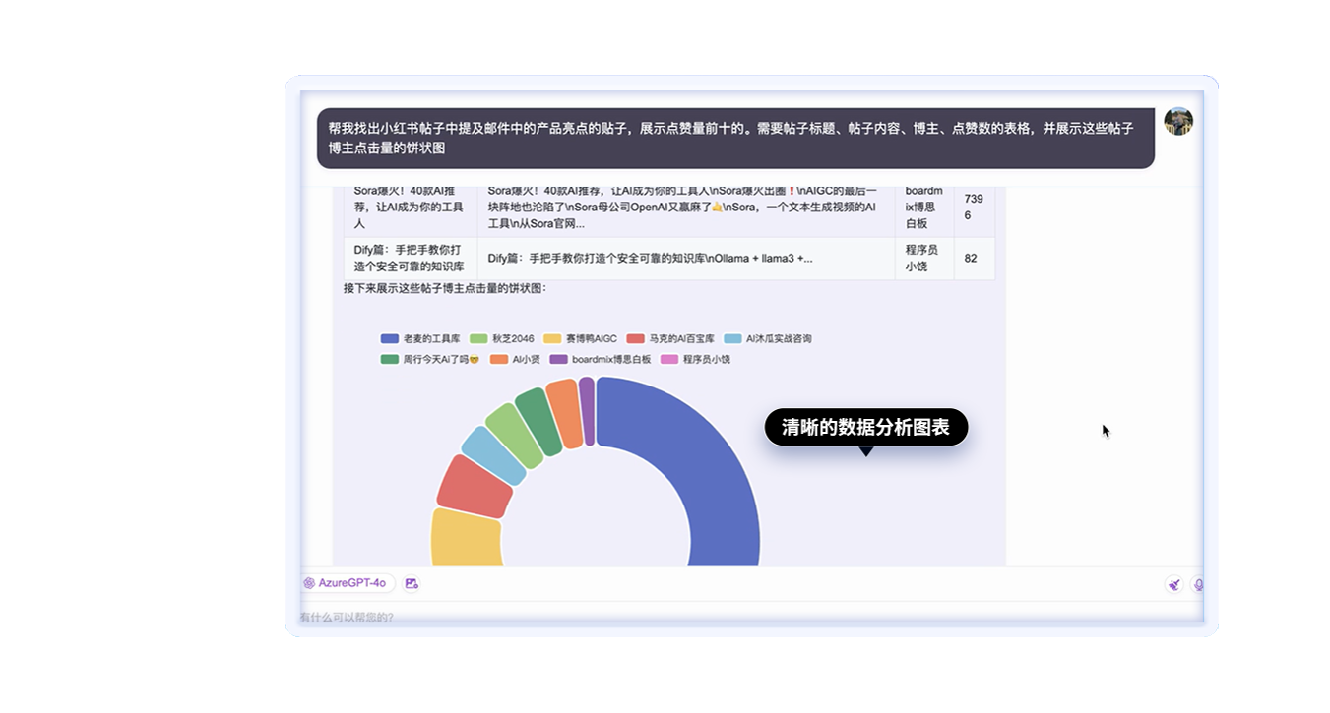Click the line 接下来展示这些帖子博主点击量的饼状图

tap(445, 288)
